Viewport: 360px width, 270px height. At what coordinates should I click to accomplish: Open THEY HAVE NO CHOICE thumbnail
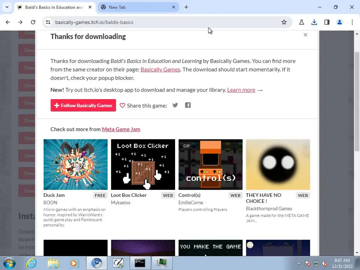(x=278, y=165)
